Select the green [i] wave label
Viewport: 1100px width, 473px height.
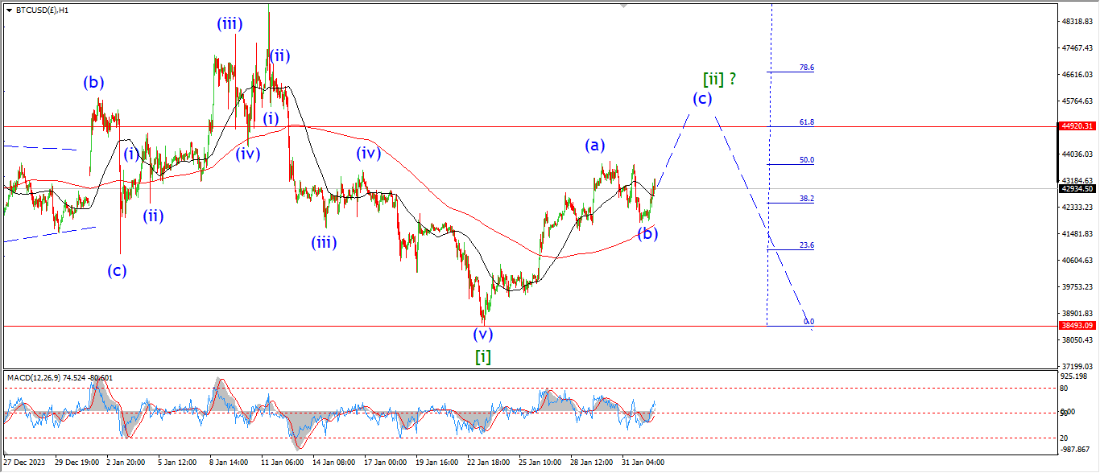click(482, 356)
